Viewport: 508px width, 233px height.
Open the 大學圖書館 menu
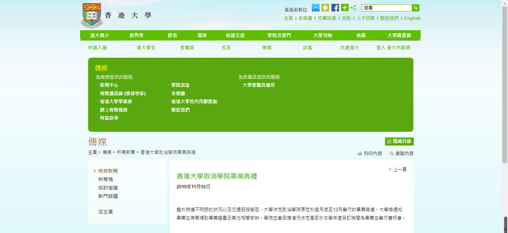[x=399, y=36]
